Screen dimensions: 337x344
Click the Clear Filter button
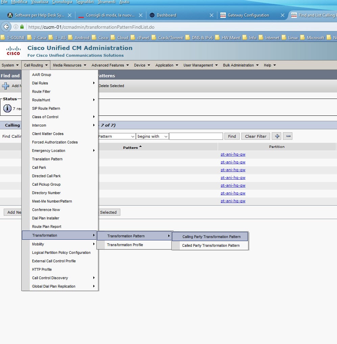pyautogui.click(x=256, y=136)
